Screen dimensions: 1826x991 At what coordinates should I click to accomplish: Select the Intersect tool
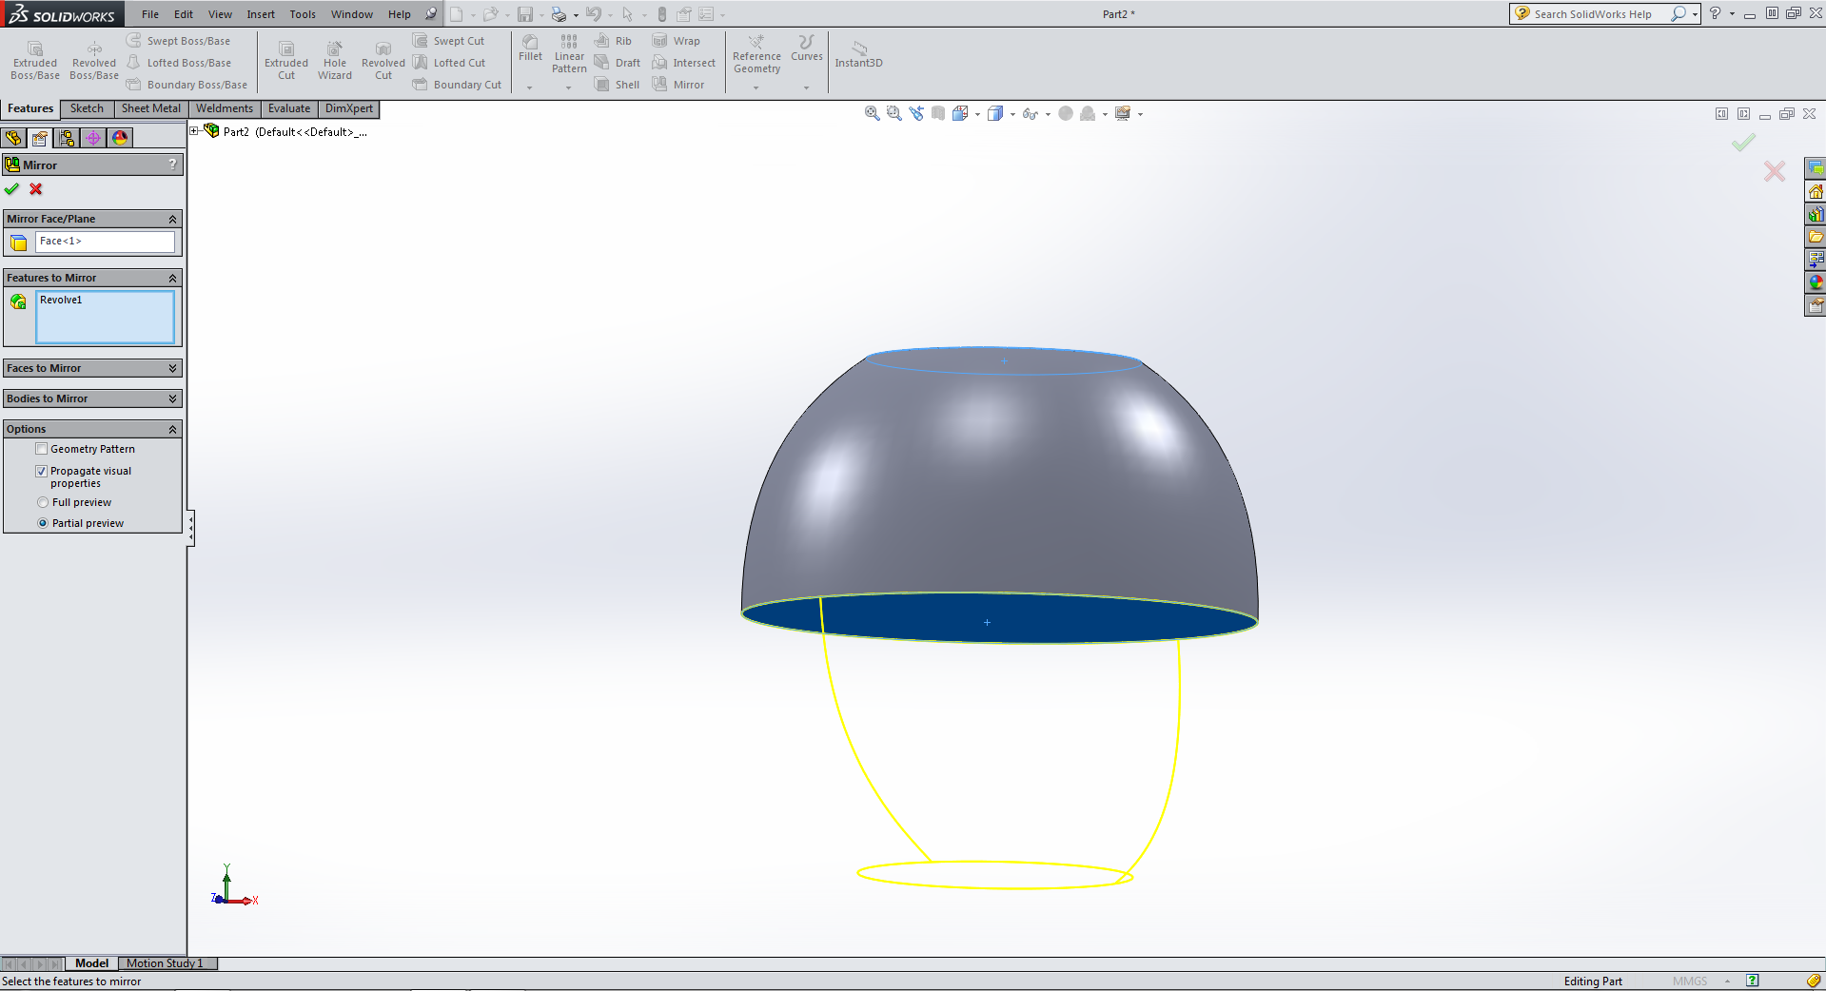click(684, 63)
